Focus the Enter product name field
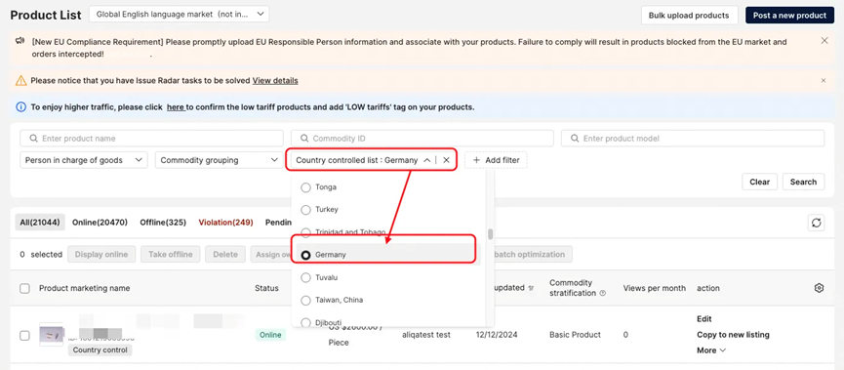 pos(152,139)
